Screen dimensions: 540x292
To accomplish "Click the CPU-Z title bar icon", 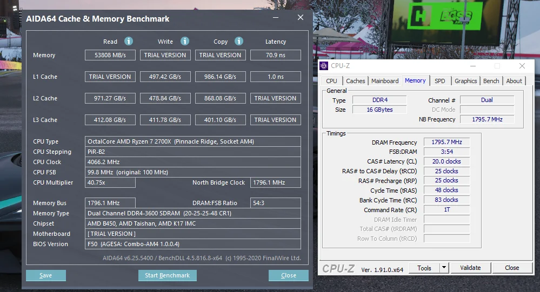I will [324, 66].
